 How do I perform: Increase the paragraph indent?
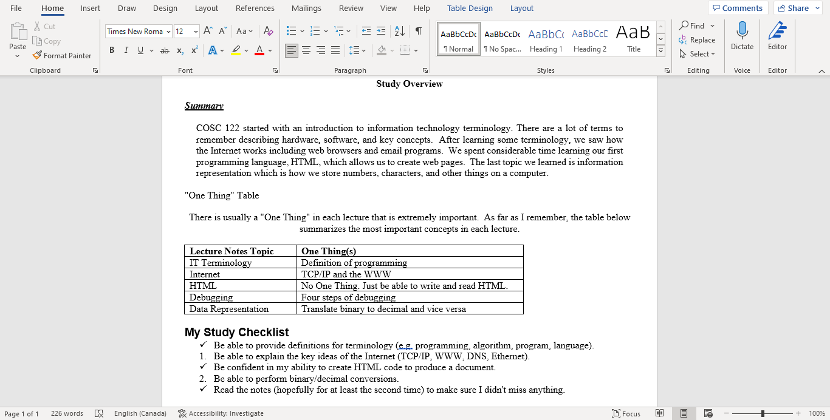pos(381,31)
